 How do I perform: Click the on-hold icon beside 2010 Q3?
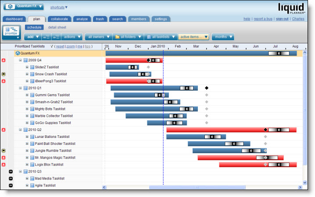[11, 172]
